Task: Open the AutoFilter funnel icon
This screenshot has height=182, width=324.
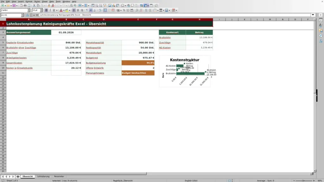Action: pos(104,5)
